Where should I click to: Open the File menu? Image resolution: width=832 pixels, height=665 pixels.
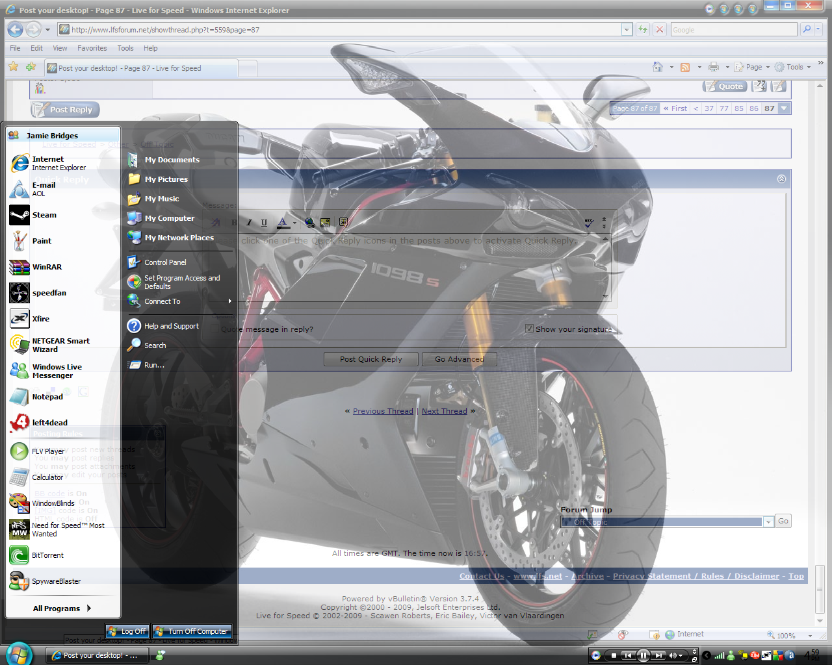[x=15, y=48]
